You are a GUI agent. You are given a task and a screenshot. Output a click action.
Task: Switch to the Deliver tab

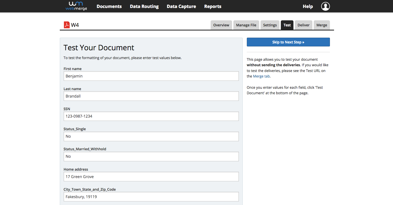[x=304, y=25]
